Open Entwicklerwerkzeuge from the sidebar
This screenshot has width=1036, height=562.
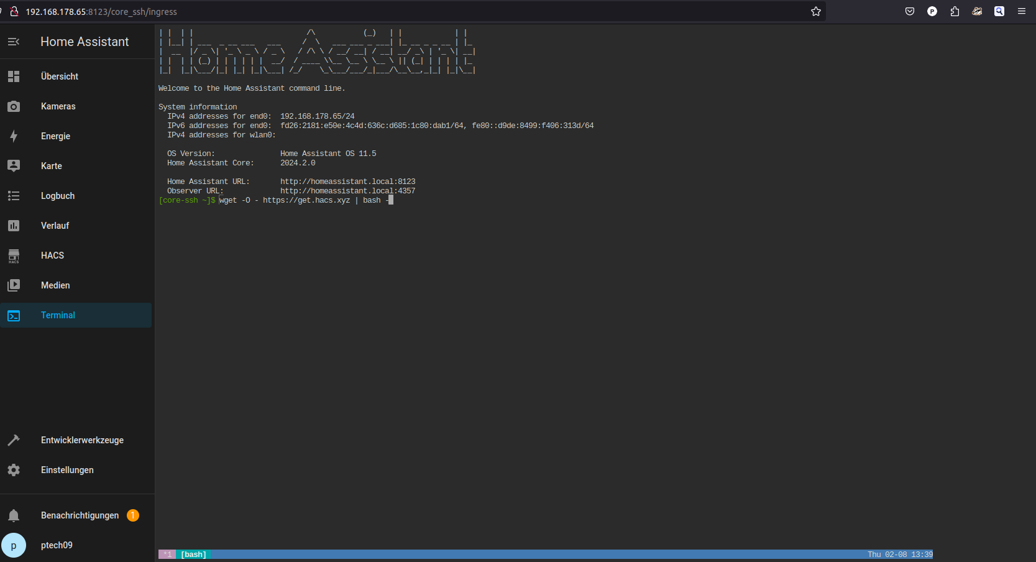pos(82,440)
